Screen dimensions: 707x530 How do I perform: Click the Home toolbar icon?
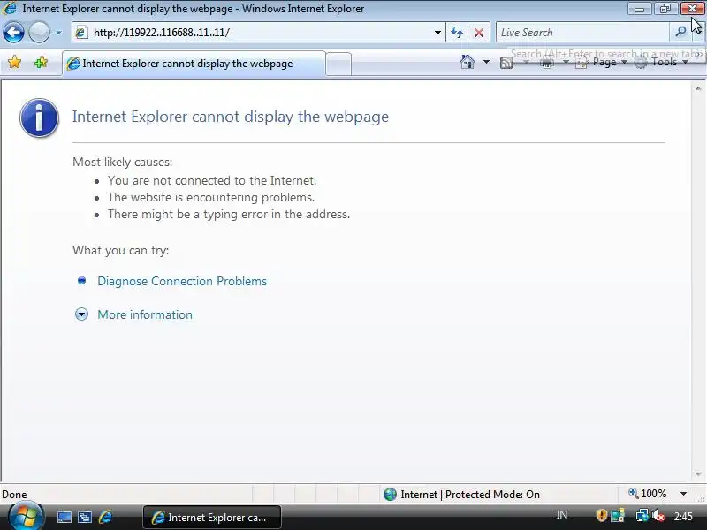[468, 62]
